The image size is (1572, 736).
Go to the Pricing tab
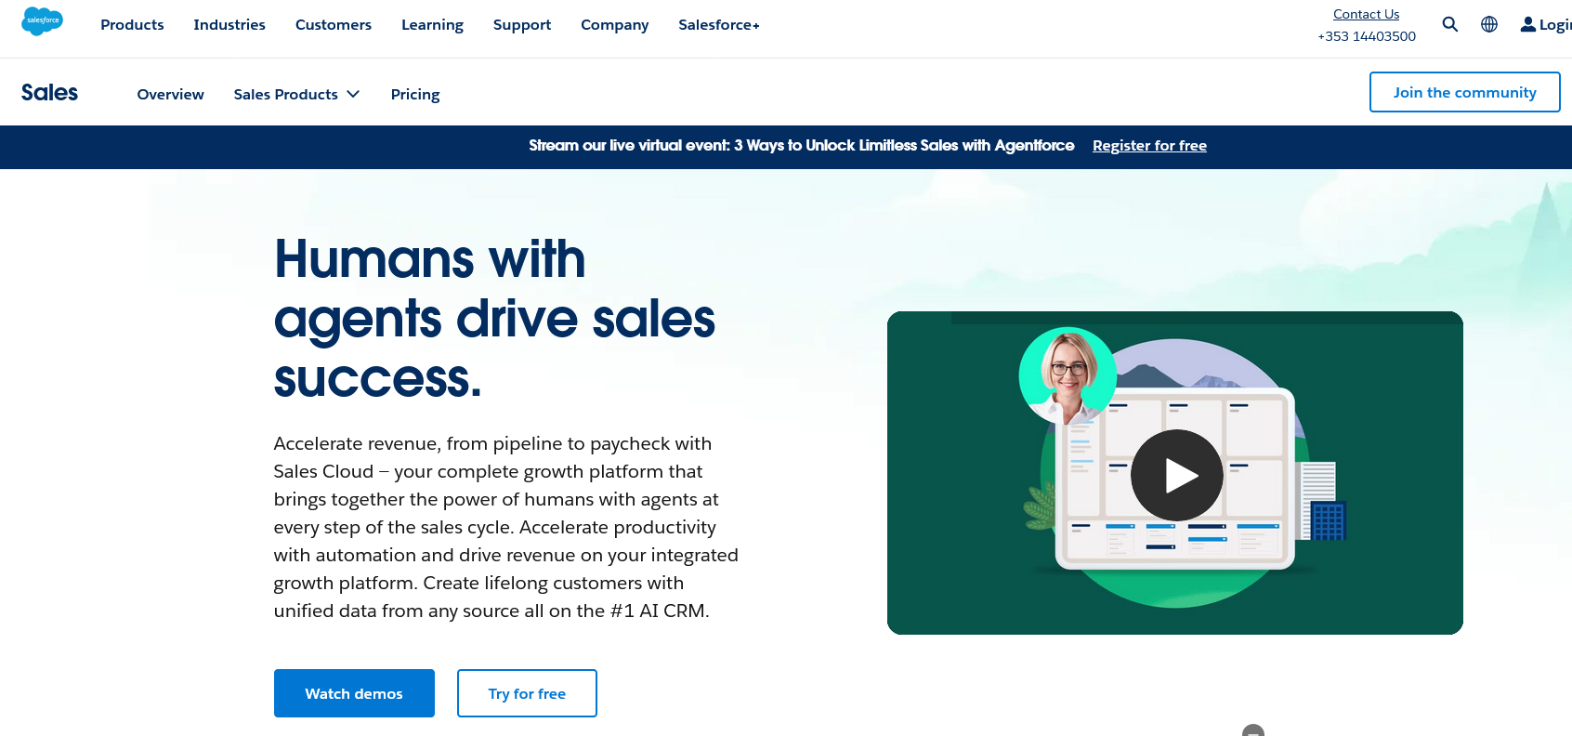point(415,94)
